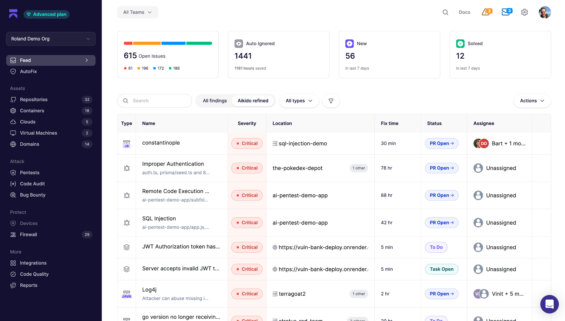The height and width of the screenshot is (321, 565).
Task: Click the Virtual Machines monitor icon
Action: click(x=13, y=133)
